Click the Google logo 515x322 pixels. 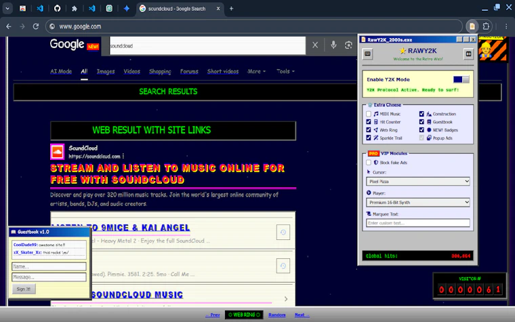pos(67,44)
